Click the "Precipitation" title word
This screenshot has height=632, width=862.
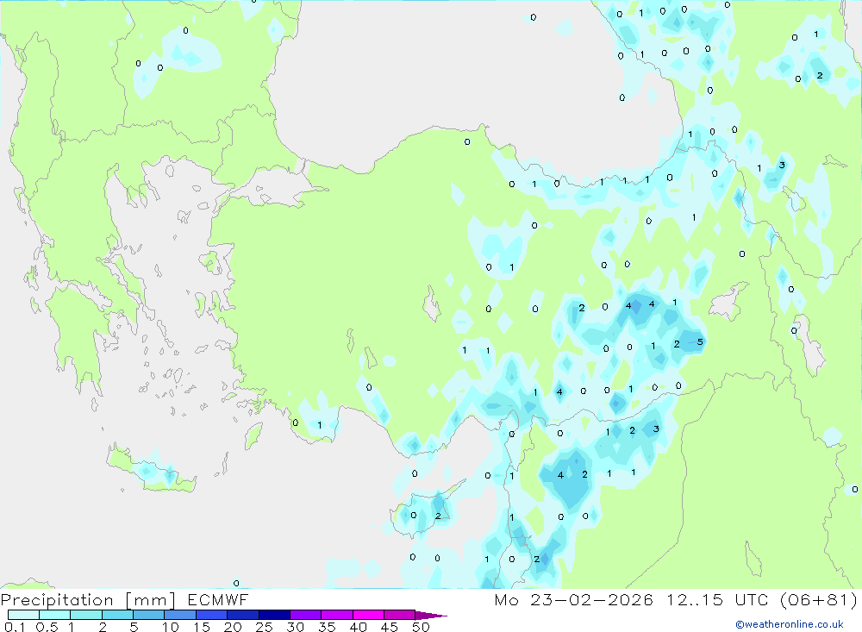[x=57, y=600]
